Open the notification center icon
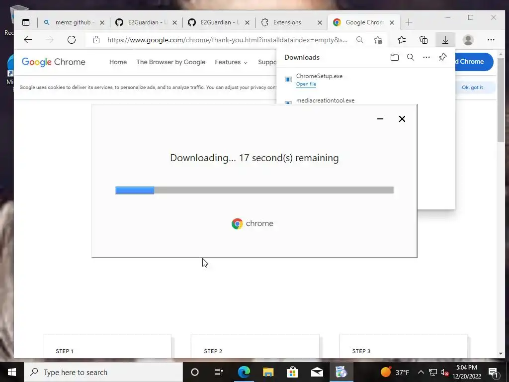Image resolution: width=509 pixels, height=382 pixels. (x=493, y=372)
